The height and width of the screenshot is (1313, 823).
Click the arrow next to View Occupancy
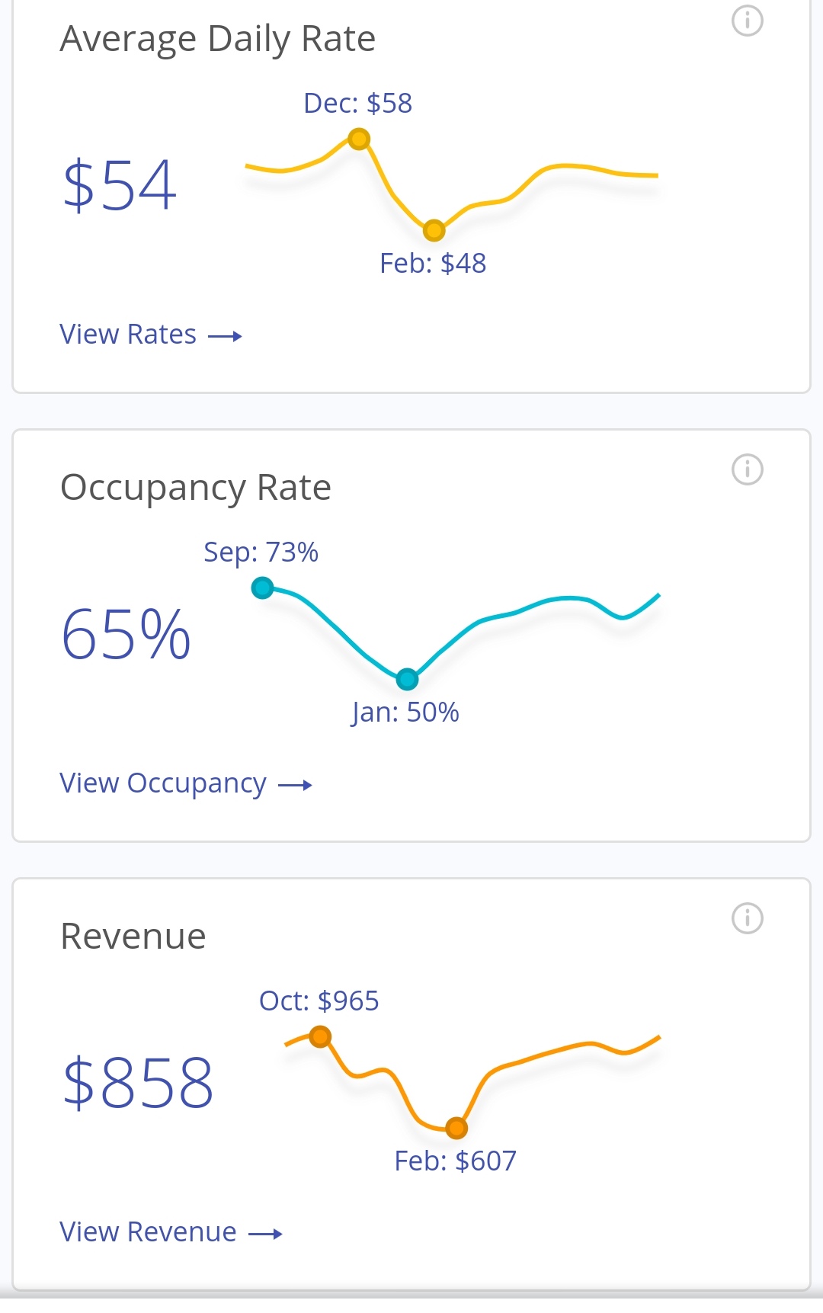point(295,785)
